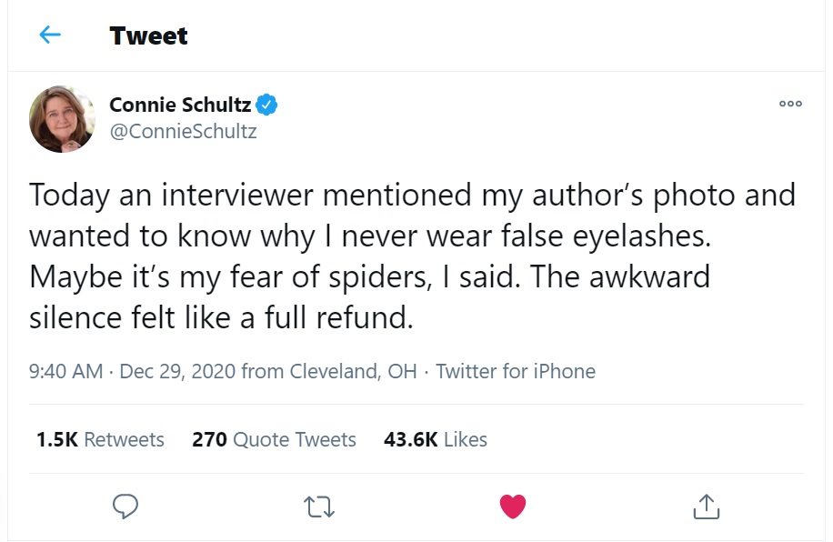Click the Tweet header title
Screen dimensions: 833x542
pos(148,35)
